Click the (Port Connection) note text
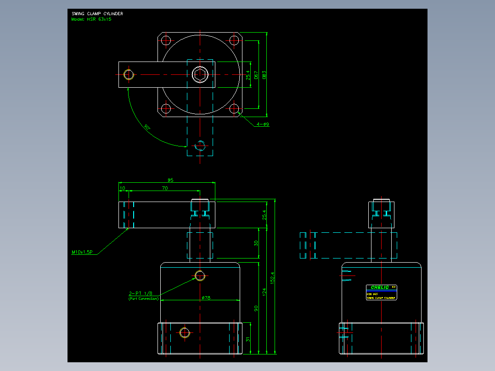 pyautogui.click(x=144, y=299)
